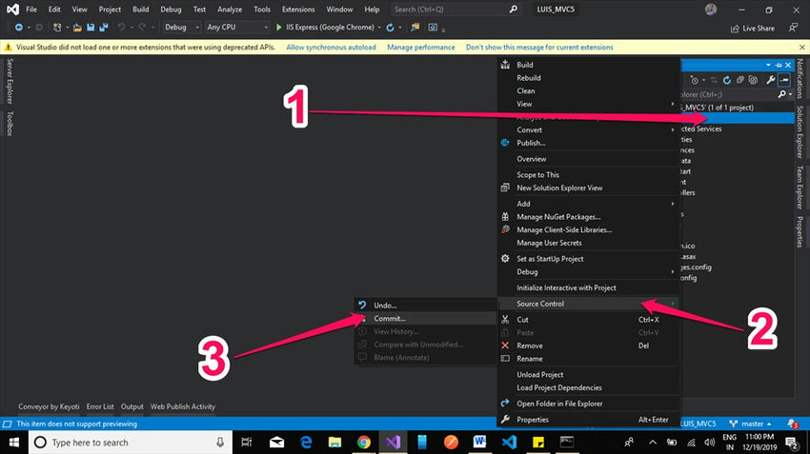The image size is (810, 454).
Task: Open the Debug configuration dropdown
Action: 181,28
